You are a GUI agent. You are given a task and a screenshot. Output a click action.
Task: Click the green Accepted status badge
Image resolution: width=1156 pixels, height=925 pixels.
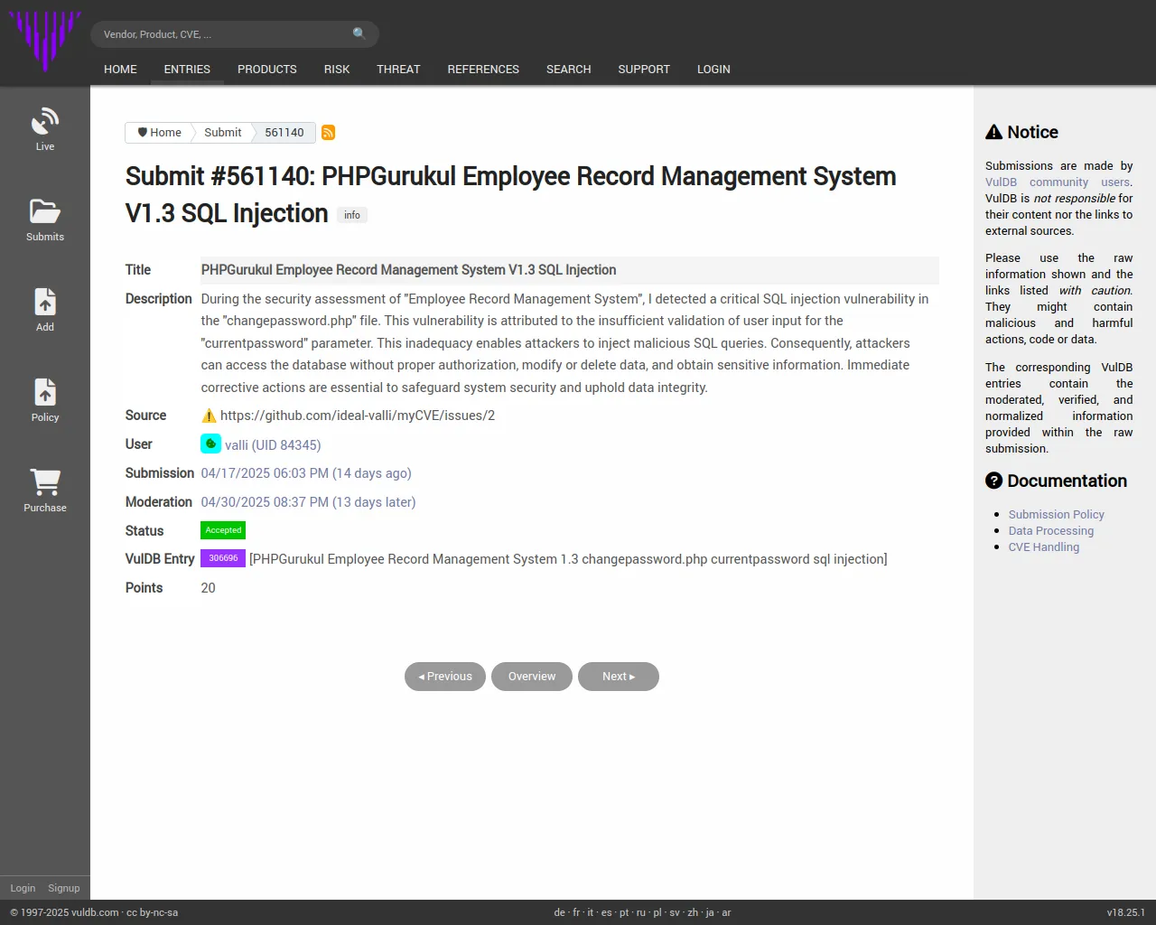point(223,530)
